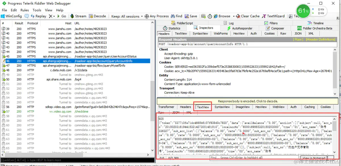Select session 47 queryMyselfInfo

coord(75,65)
